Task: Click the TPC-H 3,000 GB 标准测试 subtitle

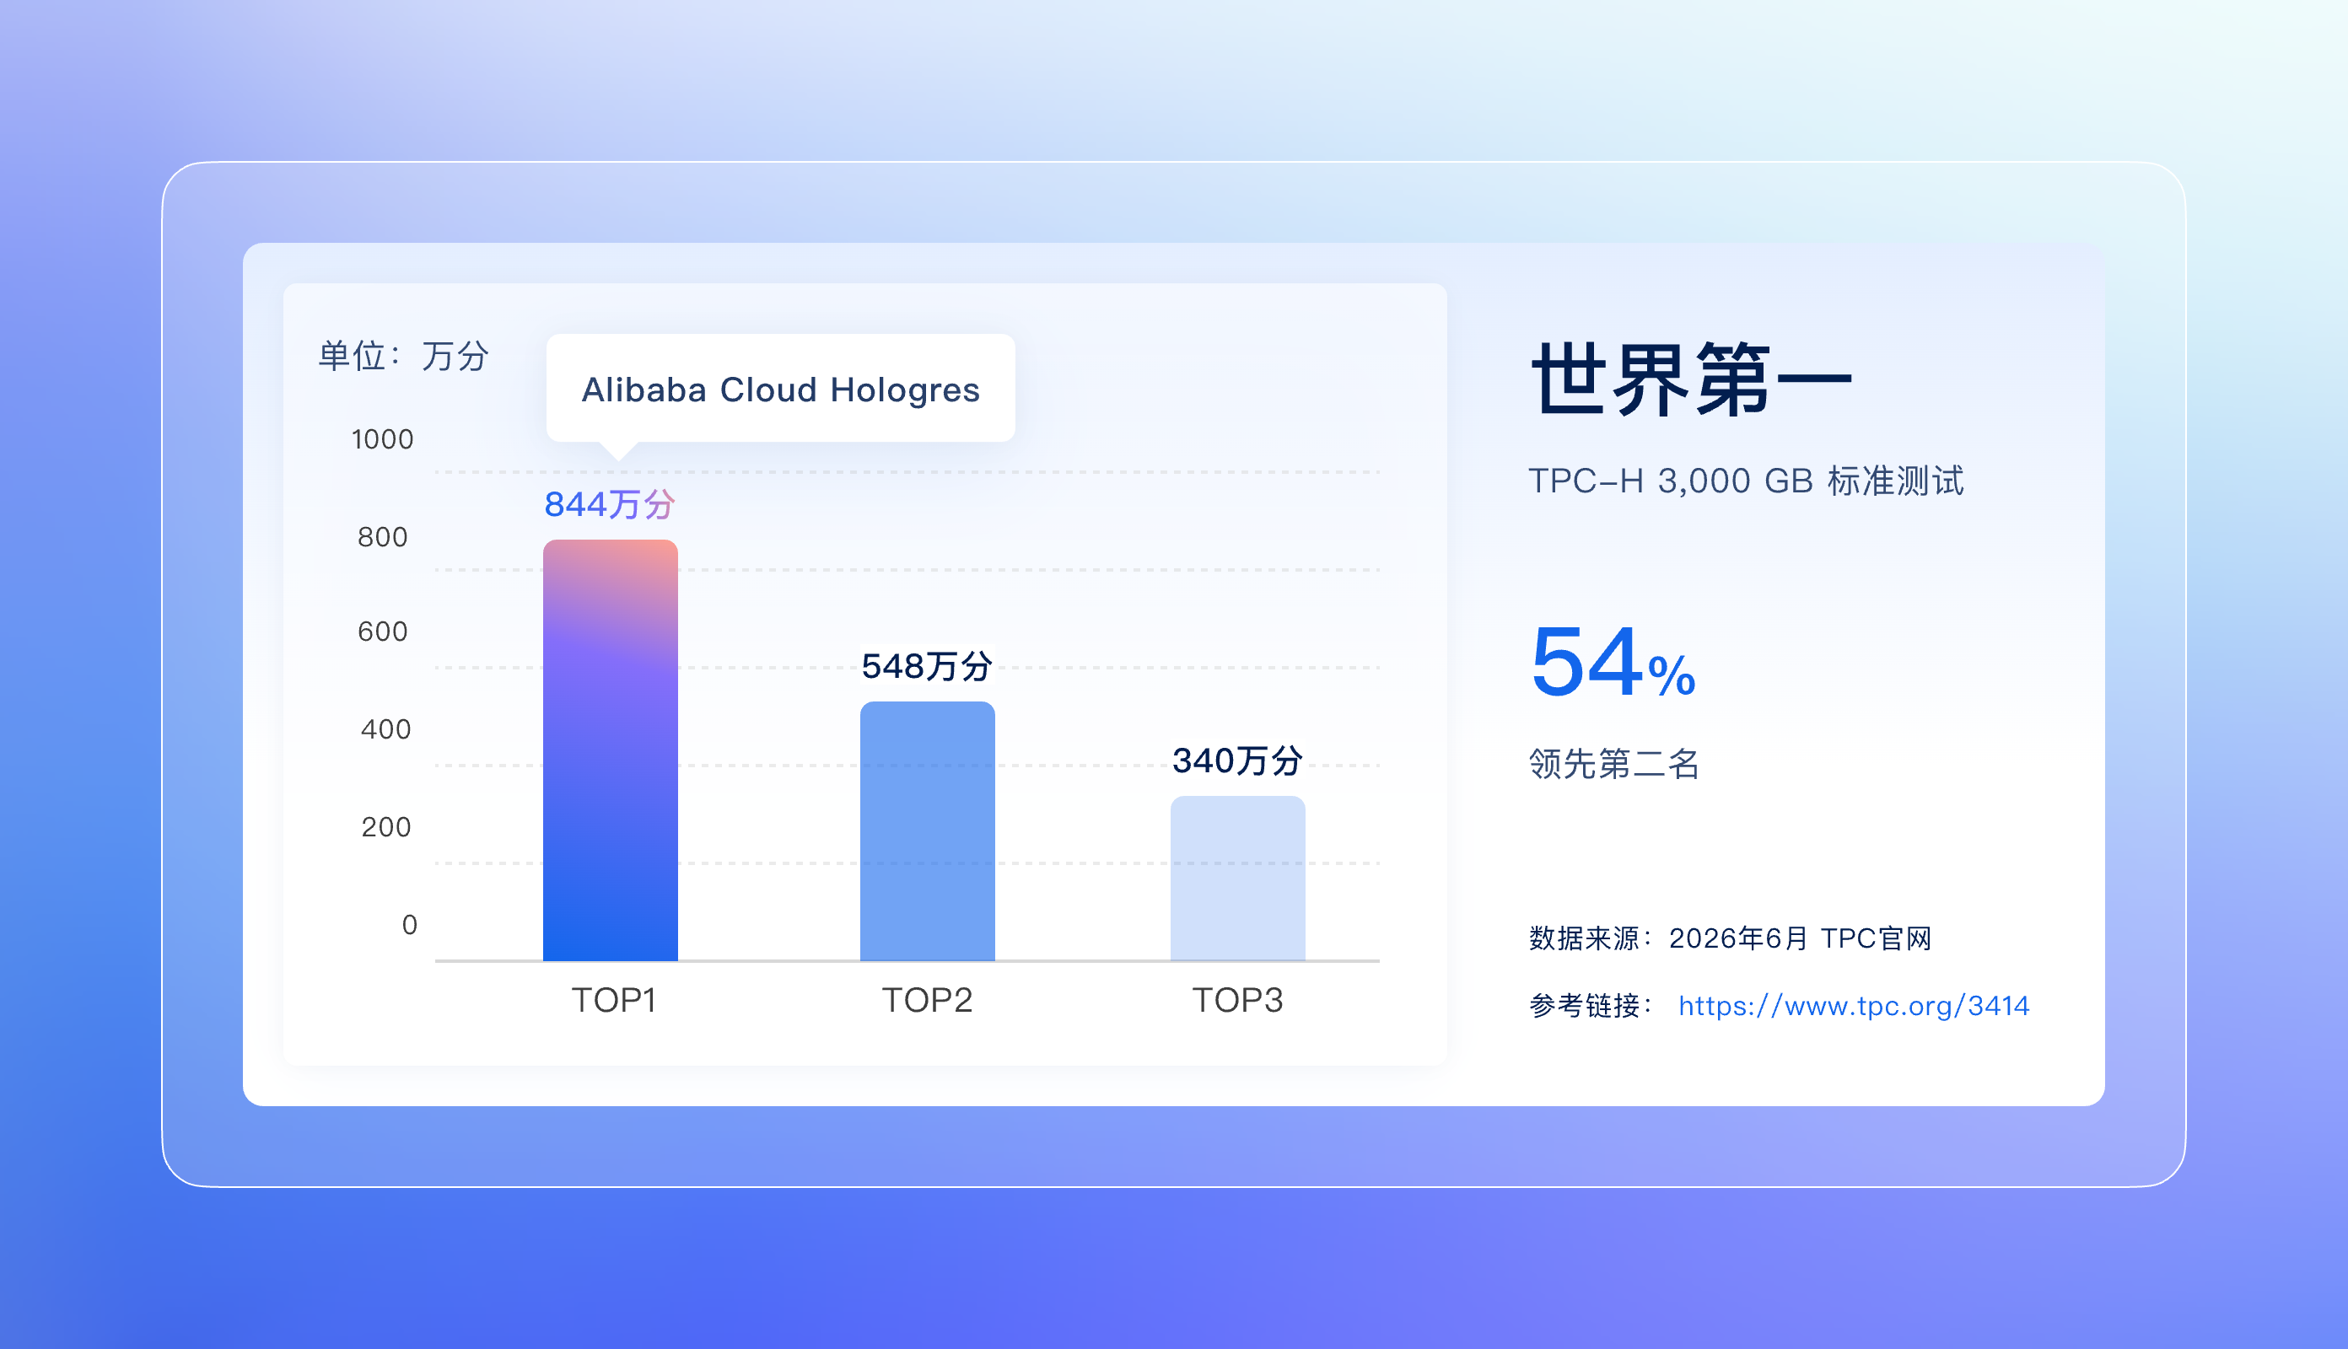Action: (x=1746, y=481)
